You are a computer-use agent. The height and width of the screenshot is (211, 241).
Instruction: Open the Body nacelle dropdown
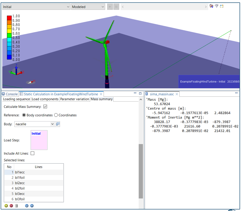tap(52, 124)
